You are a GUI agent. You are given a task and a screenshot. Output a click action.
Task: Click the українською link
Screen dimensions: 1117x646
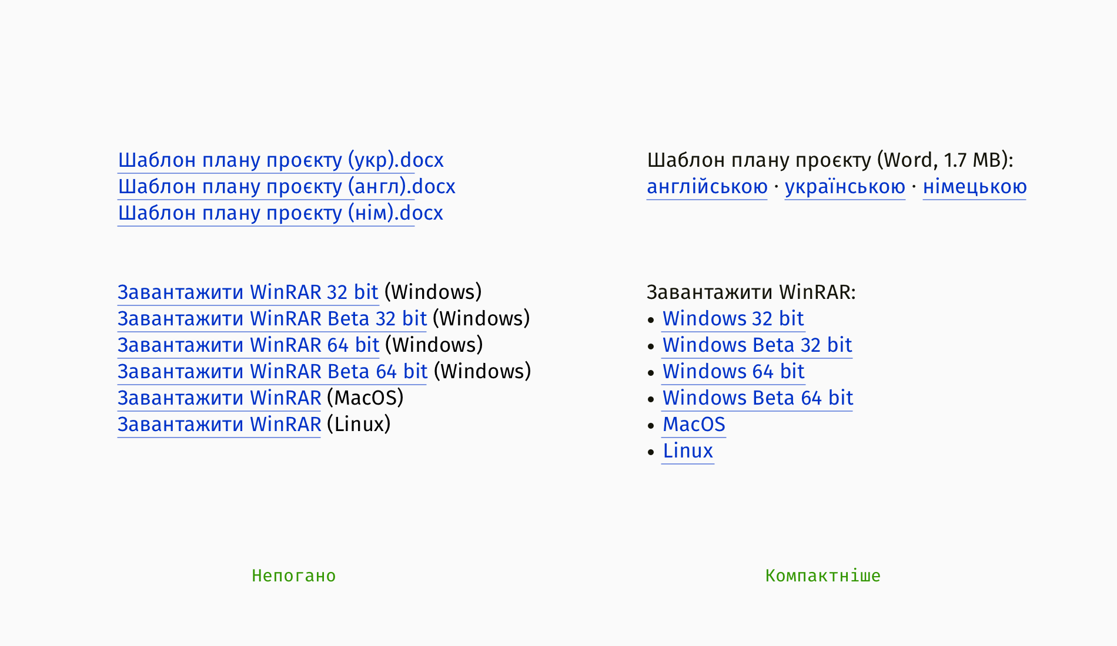(x=845, y=187)
